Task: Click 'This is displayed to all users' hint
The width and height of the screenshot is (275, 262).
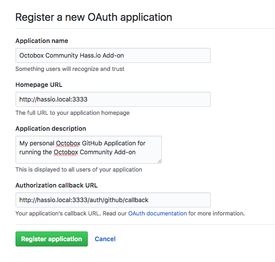Action: point(79,169)
